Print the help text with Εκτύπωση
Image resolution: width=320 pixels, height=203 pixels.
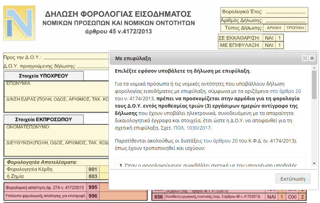[x=293, y=179]
